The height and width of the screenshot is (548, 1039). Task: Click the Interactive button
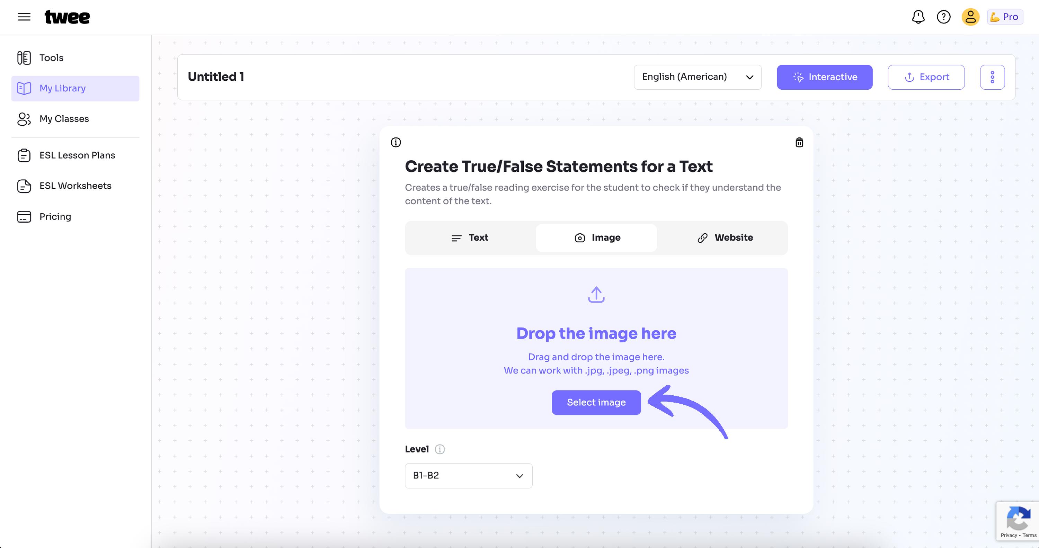pyautogui.click(x=824, y=77)
